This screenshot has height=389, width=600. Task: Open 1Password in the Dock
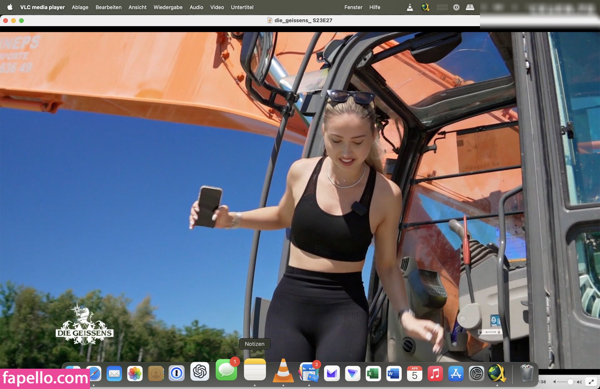click(x=177, y=373)
